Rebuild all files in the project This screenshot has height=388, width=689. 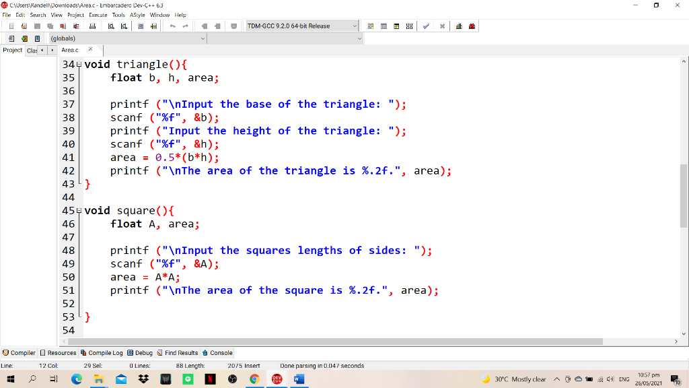click(409, 26)
